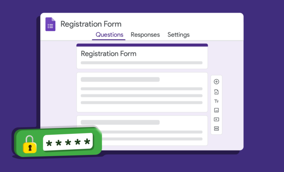Switch to the Questions tab

[110, 35]
